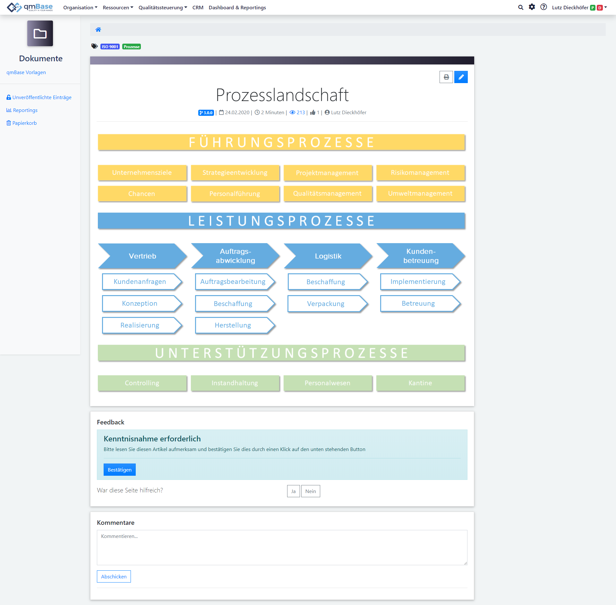Viewport: 616px width, 605px height.
Task: Answer Ja to helpful question
Action: [293, 491]
